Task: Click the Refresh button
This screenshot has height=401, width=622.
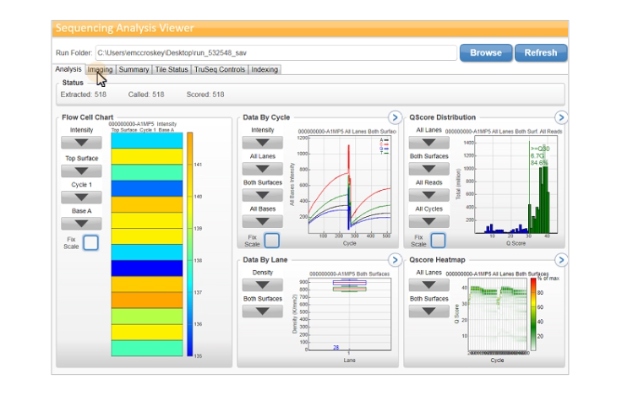Action: (x=540, y=52)
